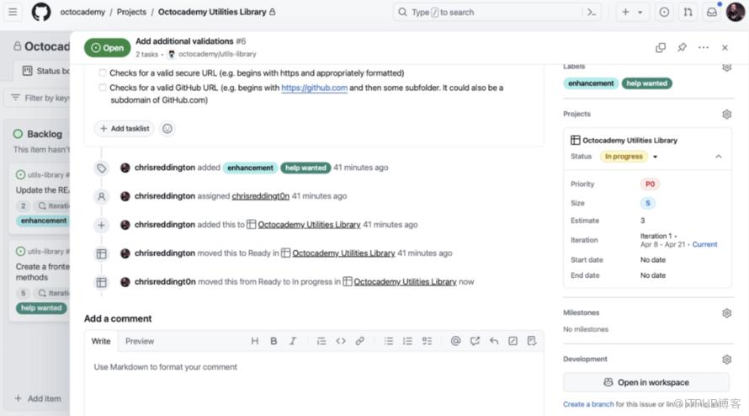
Task: Focus the search box in header
Action: (487, 12)
